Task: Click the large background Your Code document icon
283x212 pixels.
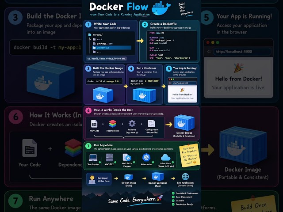Action: (30, 148)
